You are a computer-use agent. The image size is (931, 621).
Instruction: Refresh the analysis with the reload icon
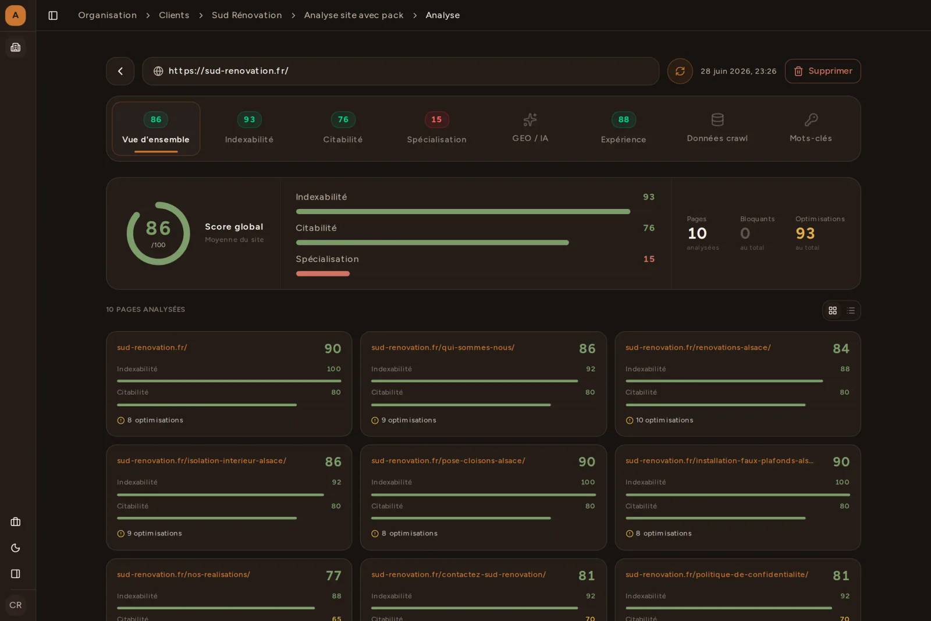coord(680,71)
